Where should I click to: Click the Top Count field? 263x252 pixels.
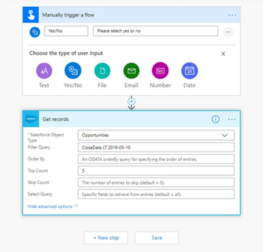click(x=156, y=171)
